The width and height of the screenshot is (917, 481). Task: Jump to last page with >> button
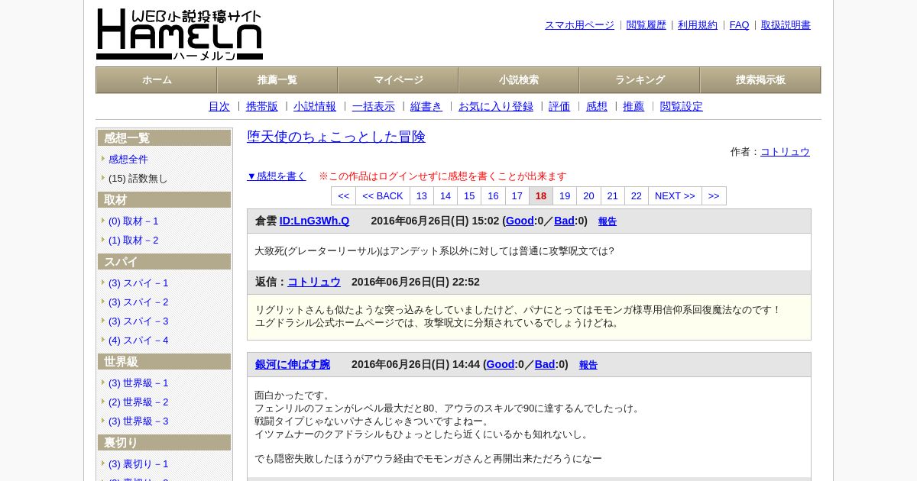pos(714,196)
